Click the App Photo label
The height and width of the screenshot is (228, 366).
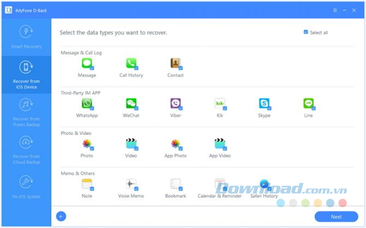pyautogui.click(x=176, y=156)
